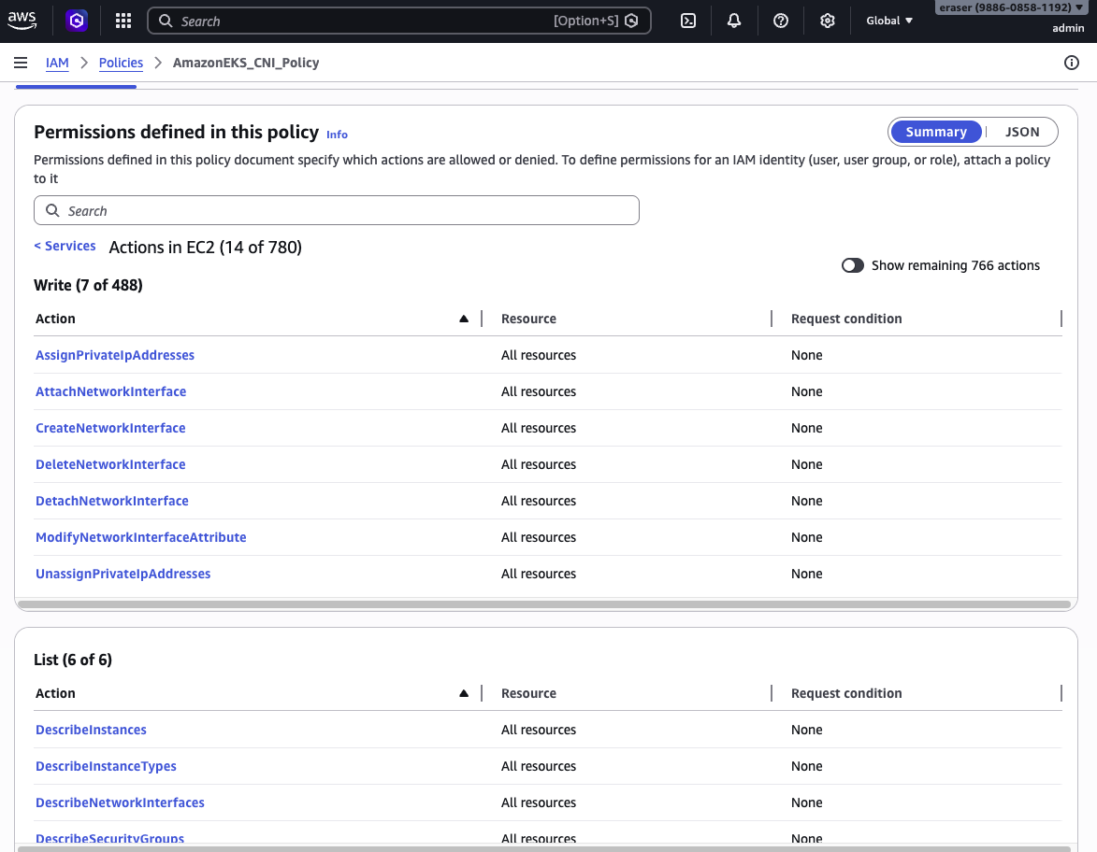Open the Help question mark icon
Viewport: 1097px width, 852px height.
[x=781, y=20]
